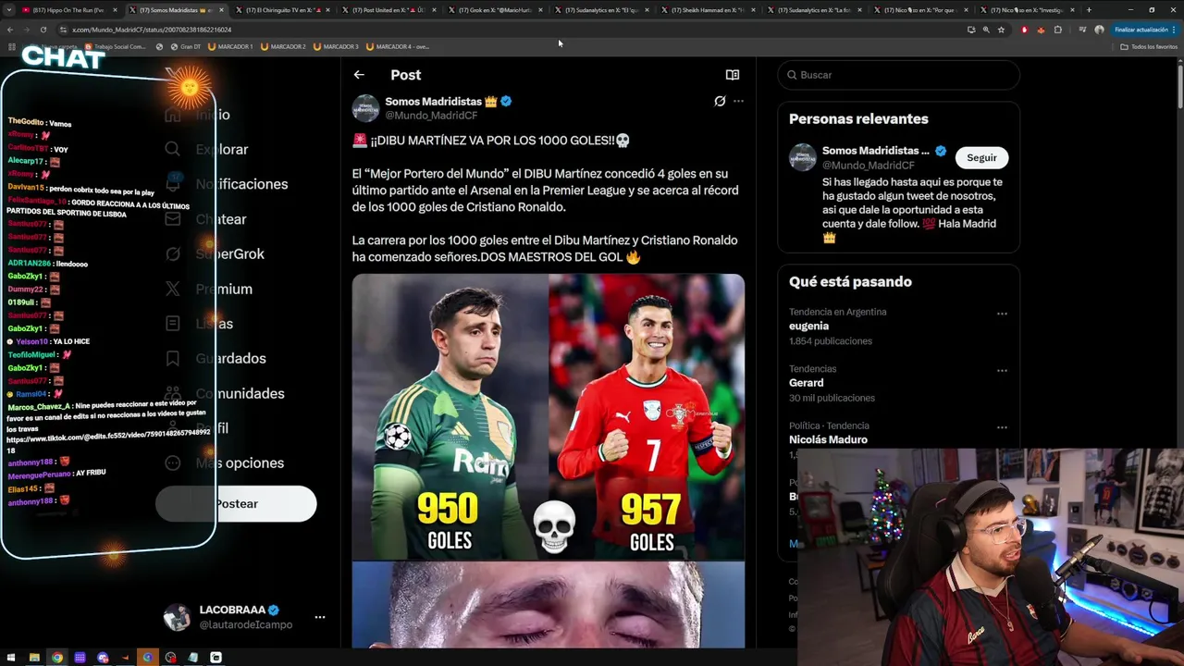Click the address bar URL
The image size is (1184, 666).
(x=152, y=30)
